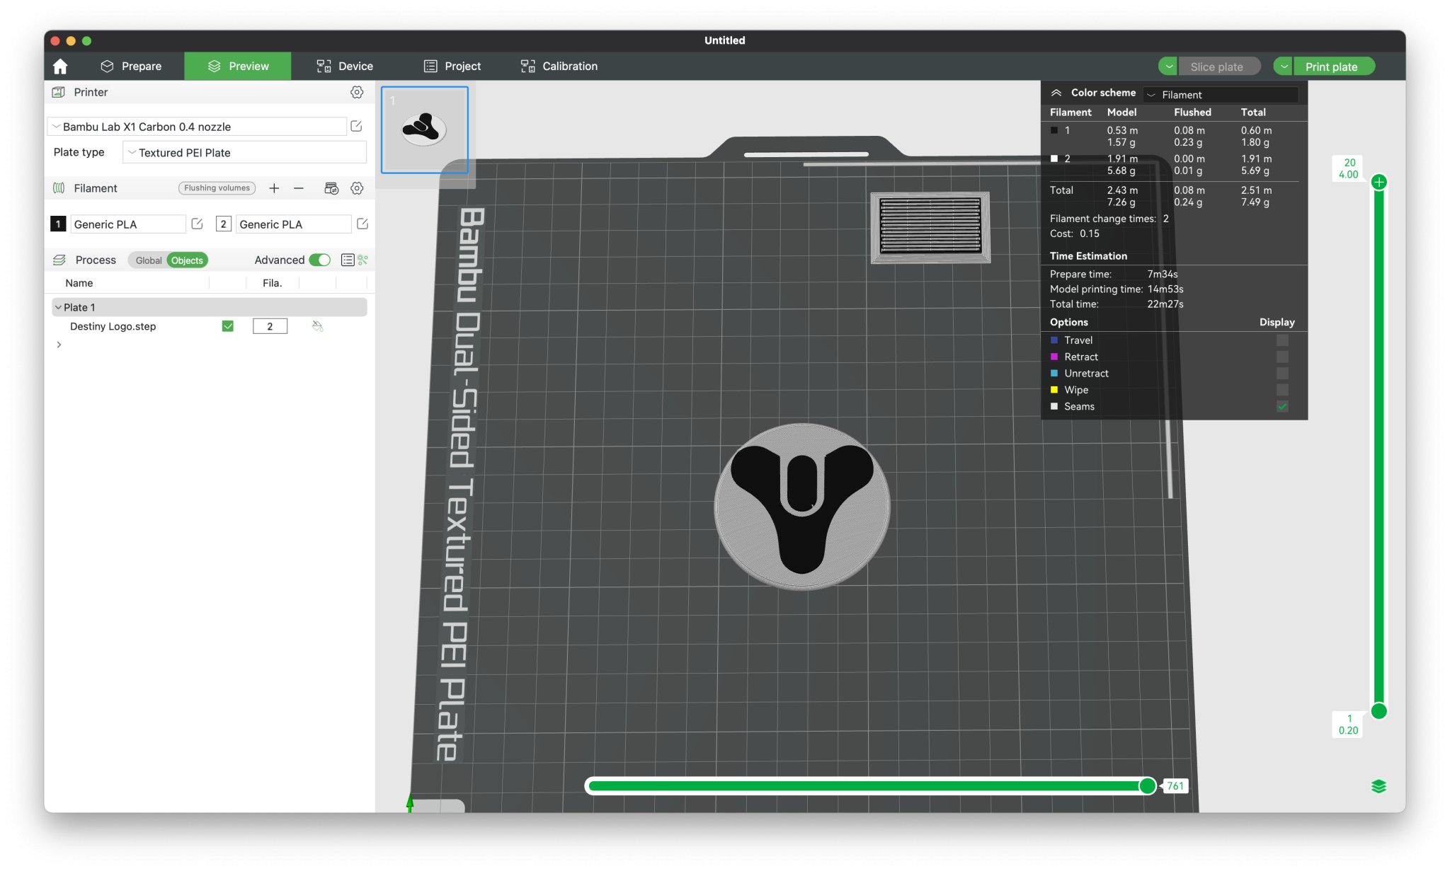Click the Home icon in top bar
The image size is (1450, 871).
pyautogui.click(x=60, y=67)
